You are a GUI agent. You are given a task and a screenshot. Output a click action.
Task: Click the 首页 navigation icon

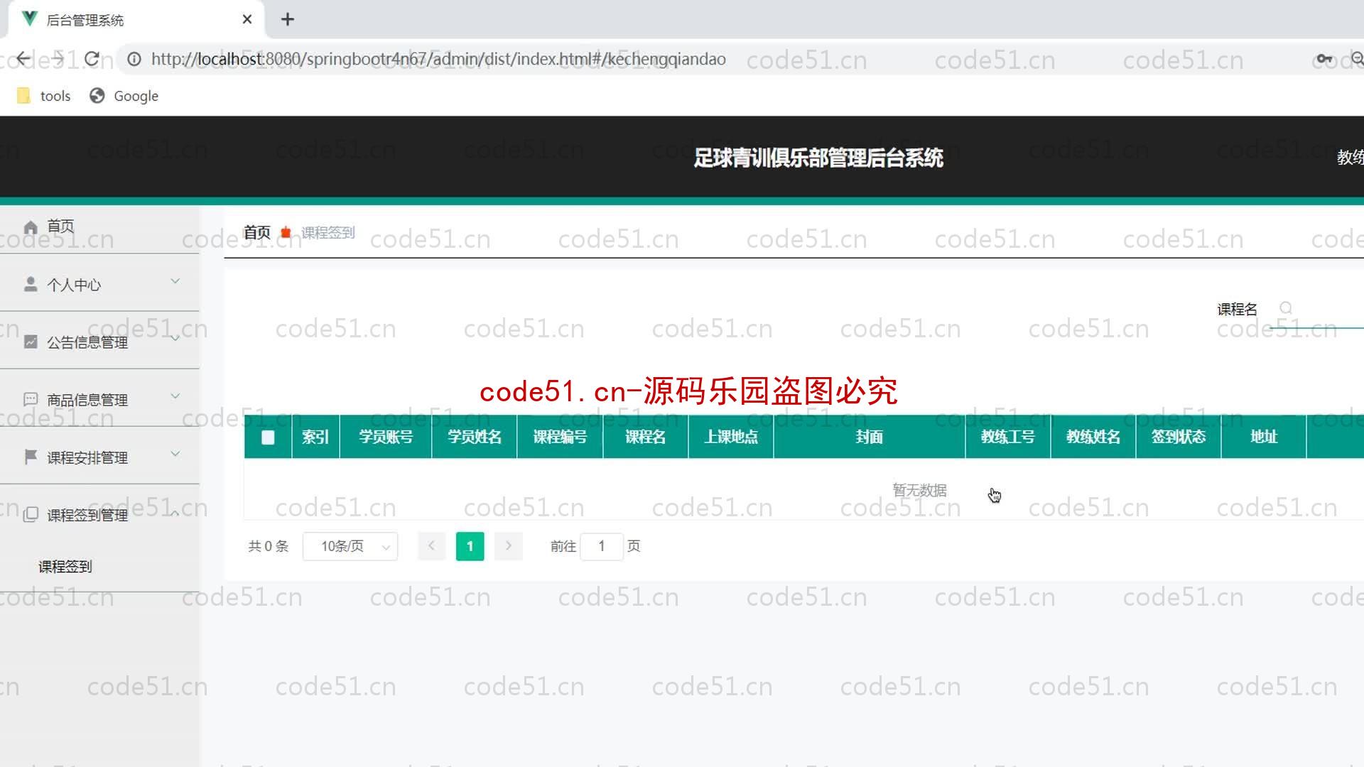32,226
